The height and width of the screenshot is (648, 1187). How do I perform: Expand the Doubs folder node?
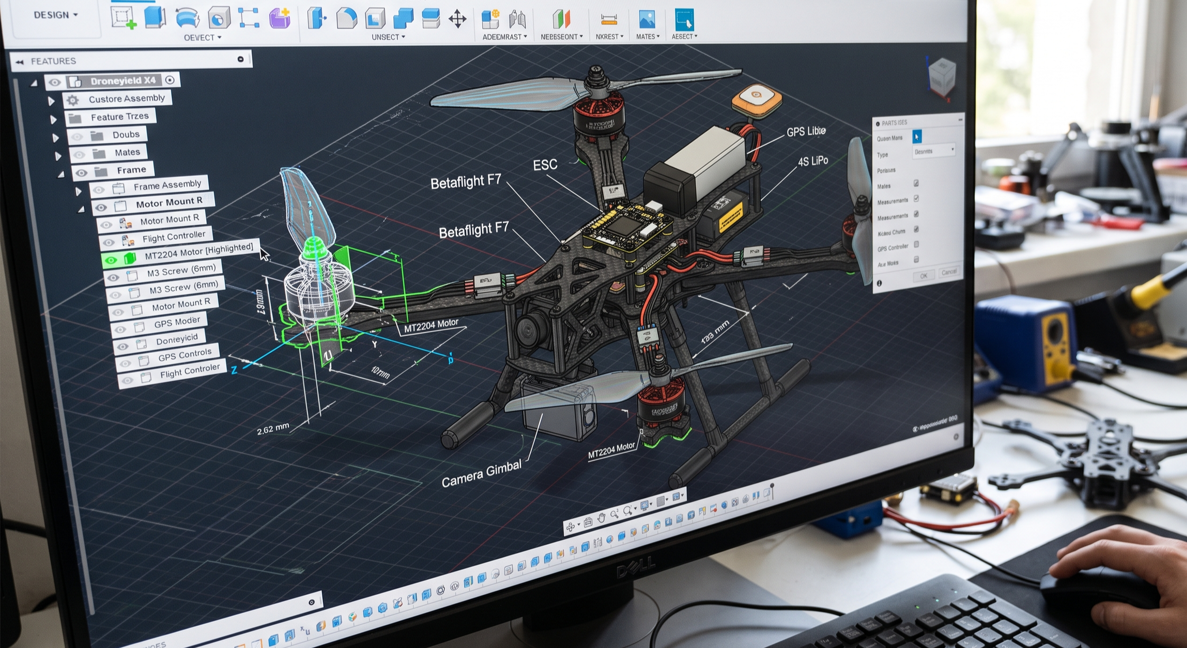tap(56, 138)
